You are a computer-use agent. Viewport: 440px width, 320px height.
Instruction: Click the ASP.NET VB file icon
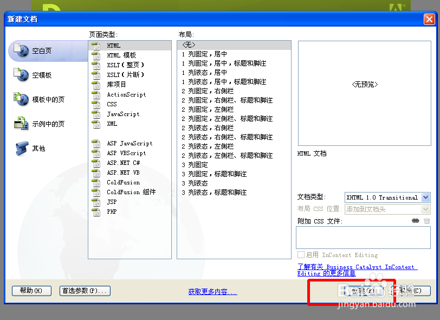click(x=96, y=173)
